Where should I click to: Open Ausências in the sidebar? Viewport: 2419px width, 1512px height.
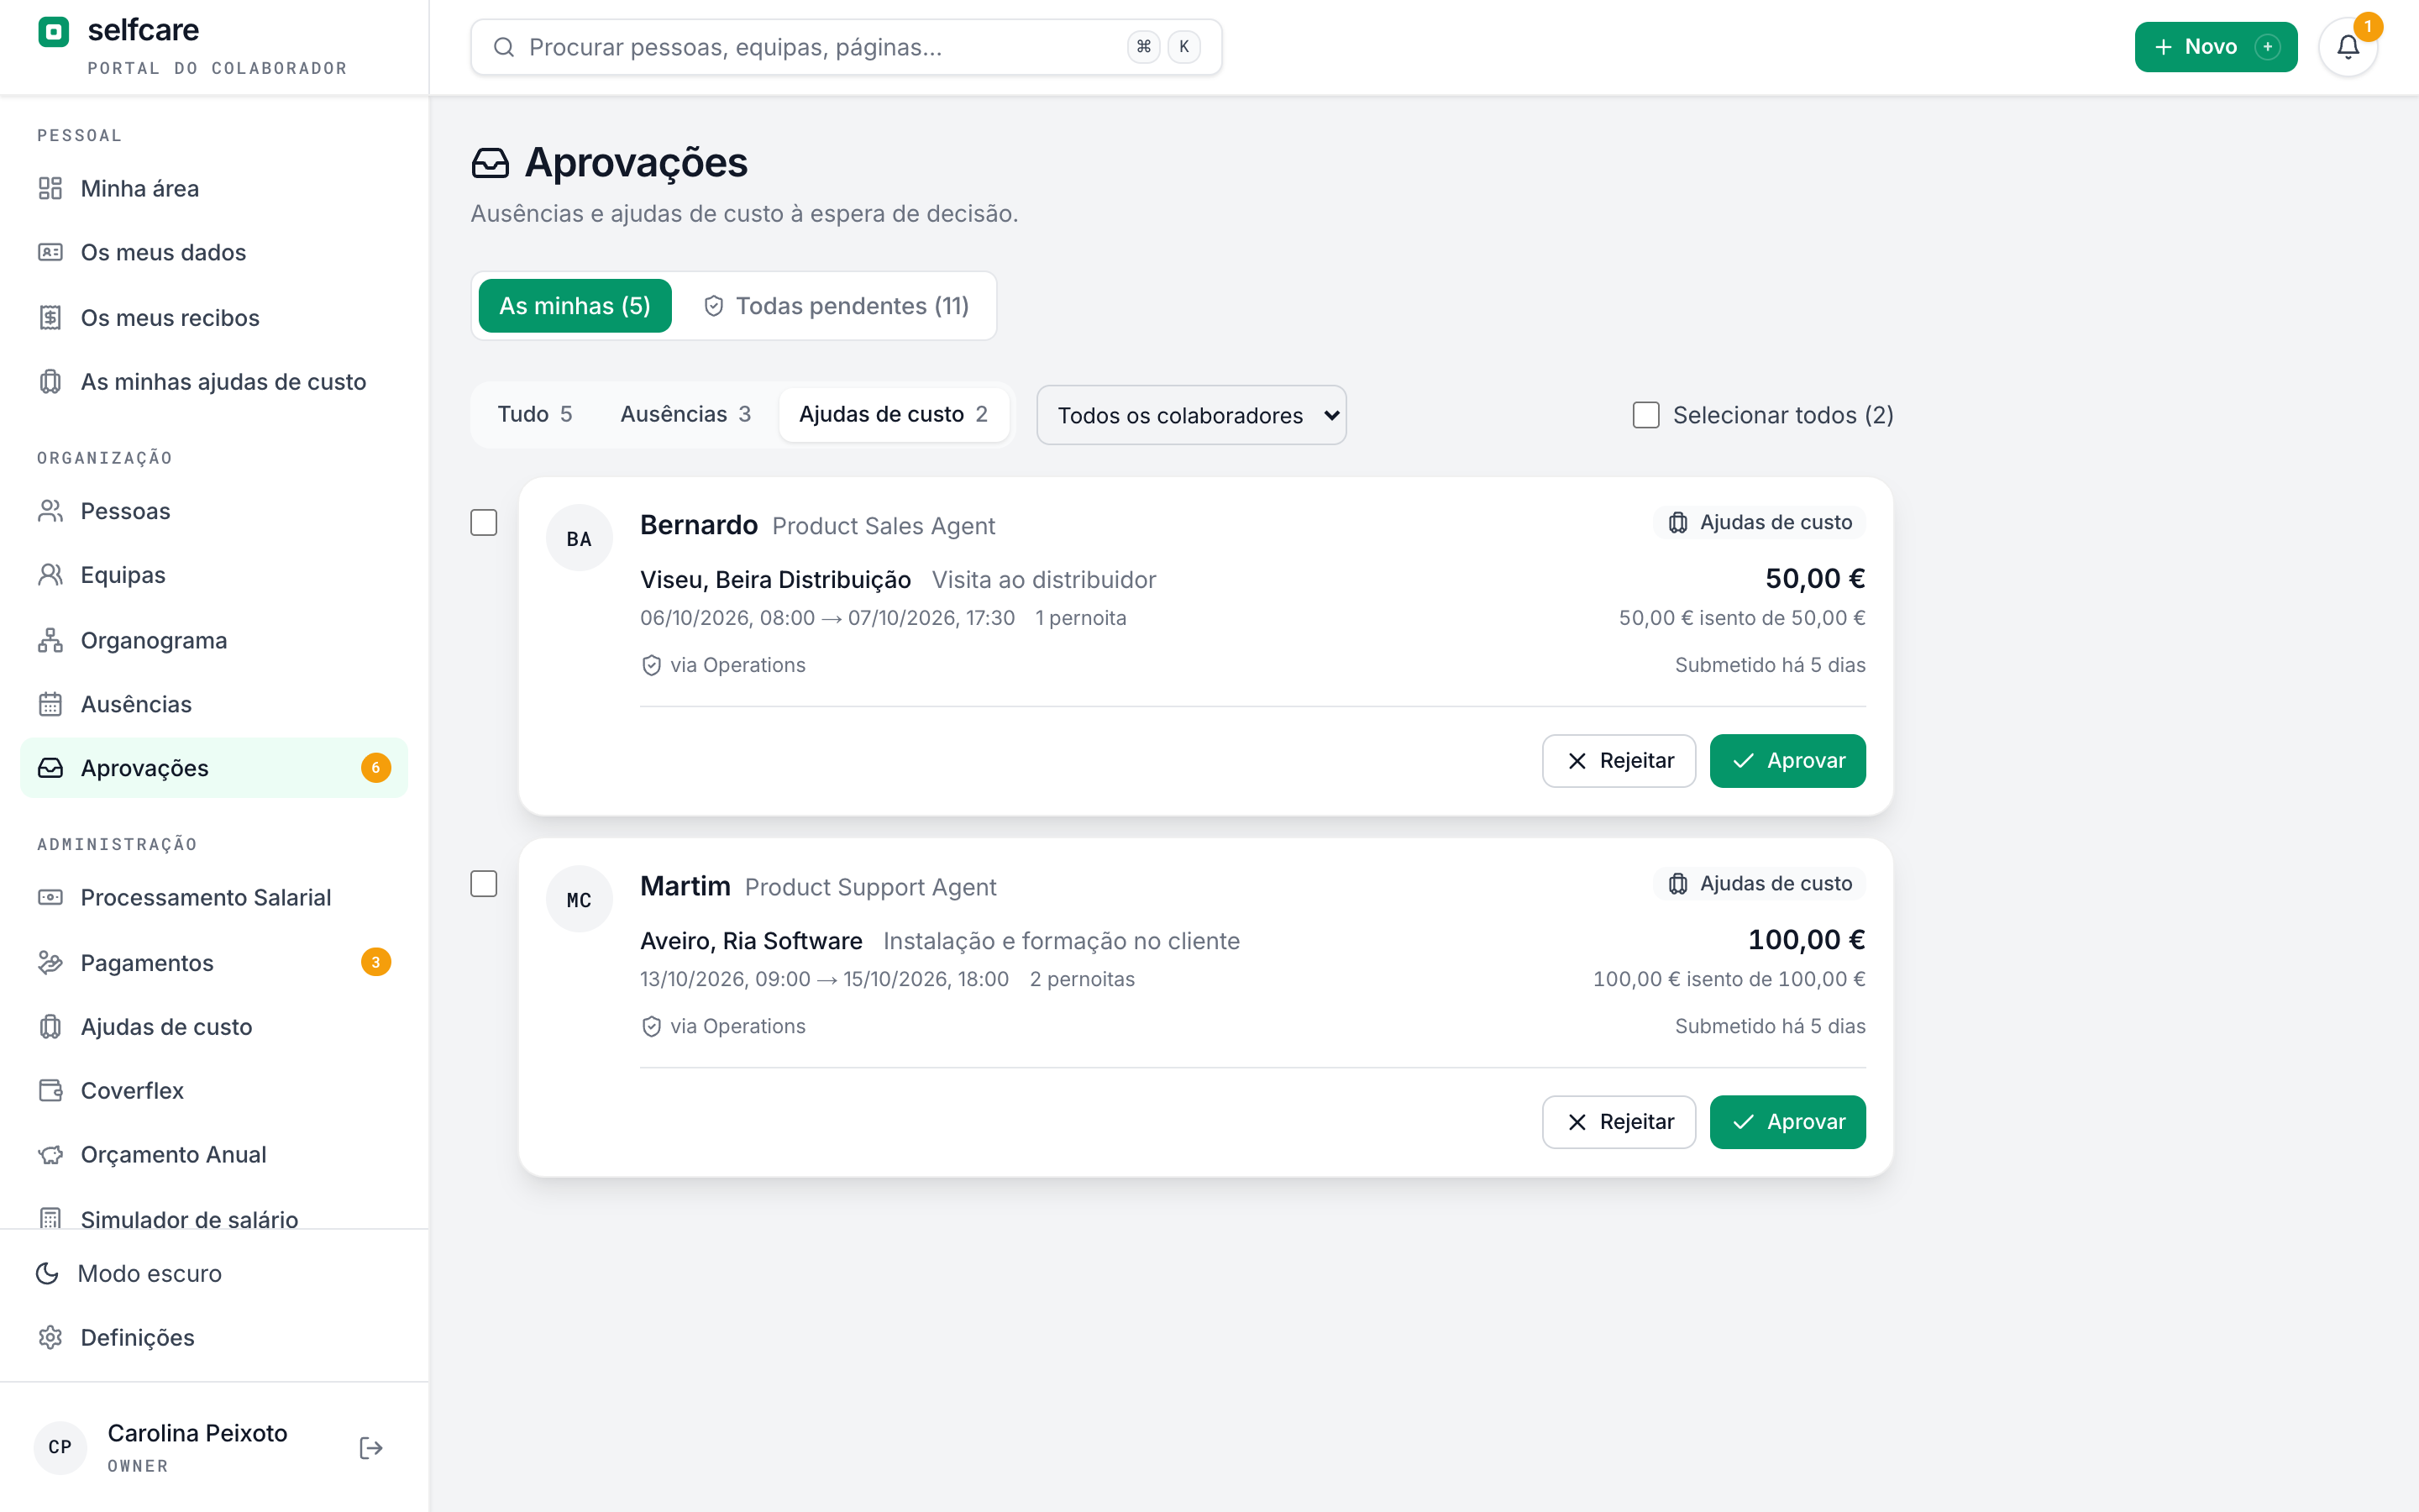[x=214, y=704]
